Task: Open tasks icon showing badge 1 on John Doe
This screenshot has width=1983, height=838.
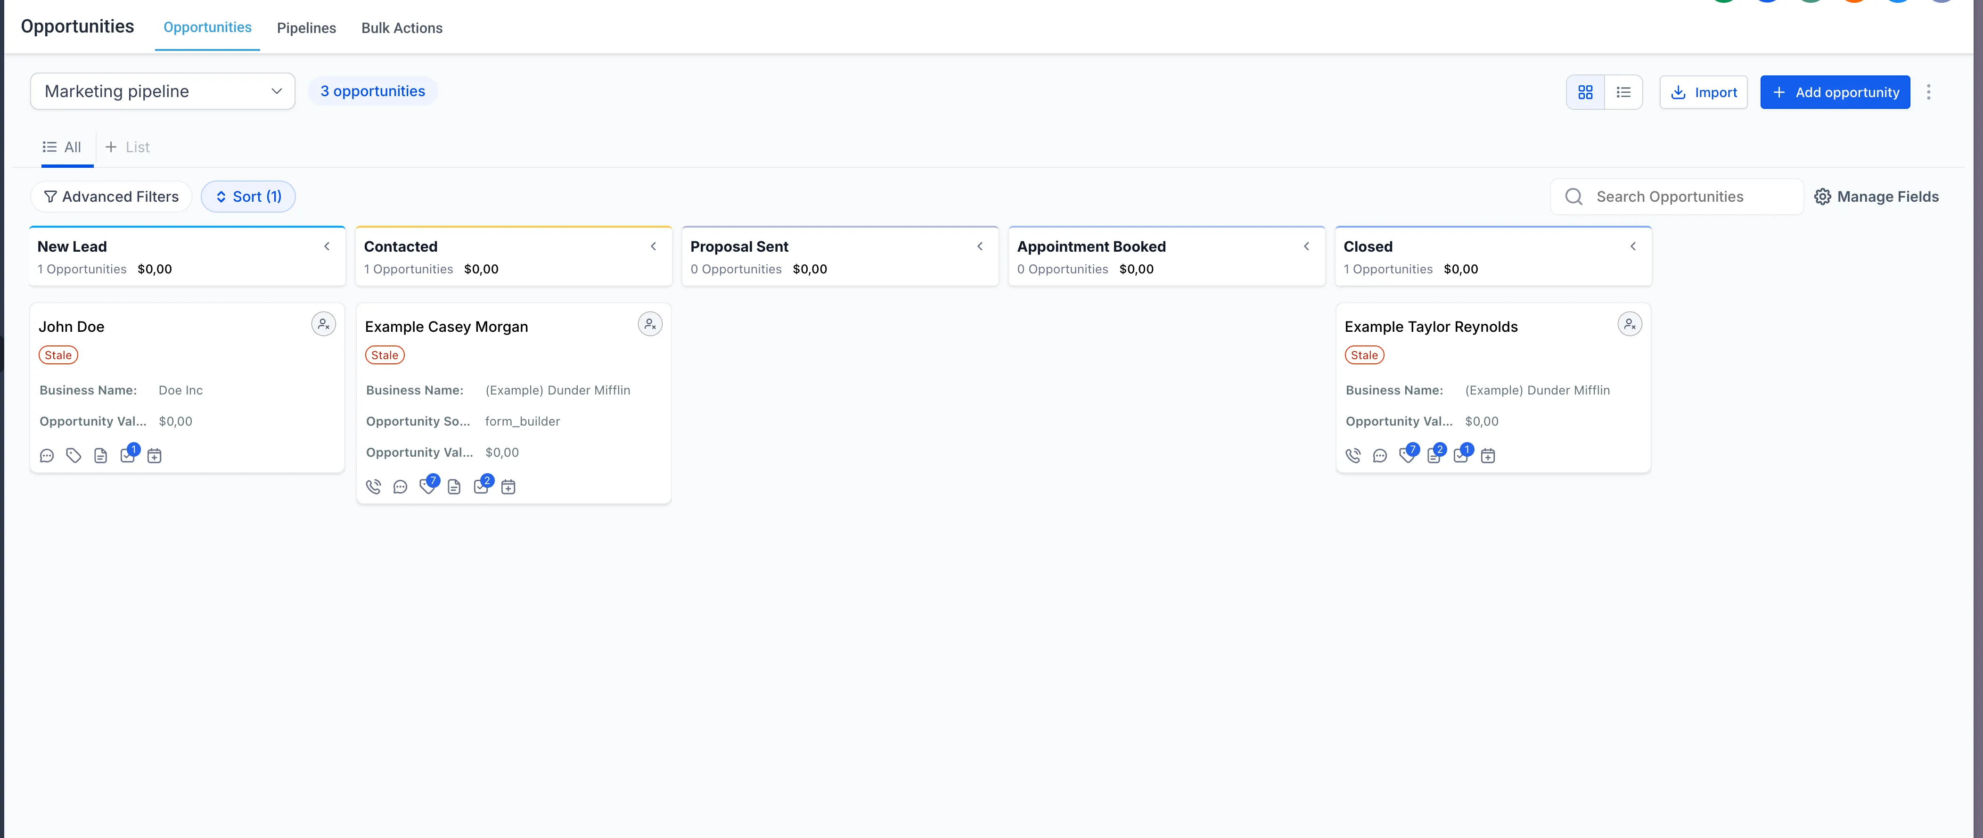Action: click(x=128, y=455)
